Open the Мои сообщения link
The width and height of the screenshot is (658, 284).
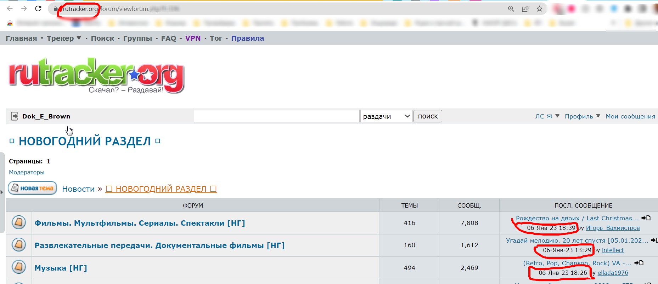630,116
